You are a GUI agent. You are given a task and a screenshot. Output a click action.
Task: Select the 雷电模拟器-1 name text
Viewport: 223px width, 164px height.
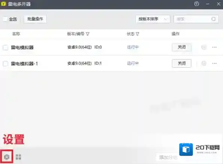[x=24, y=64]
